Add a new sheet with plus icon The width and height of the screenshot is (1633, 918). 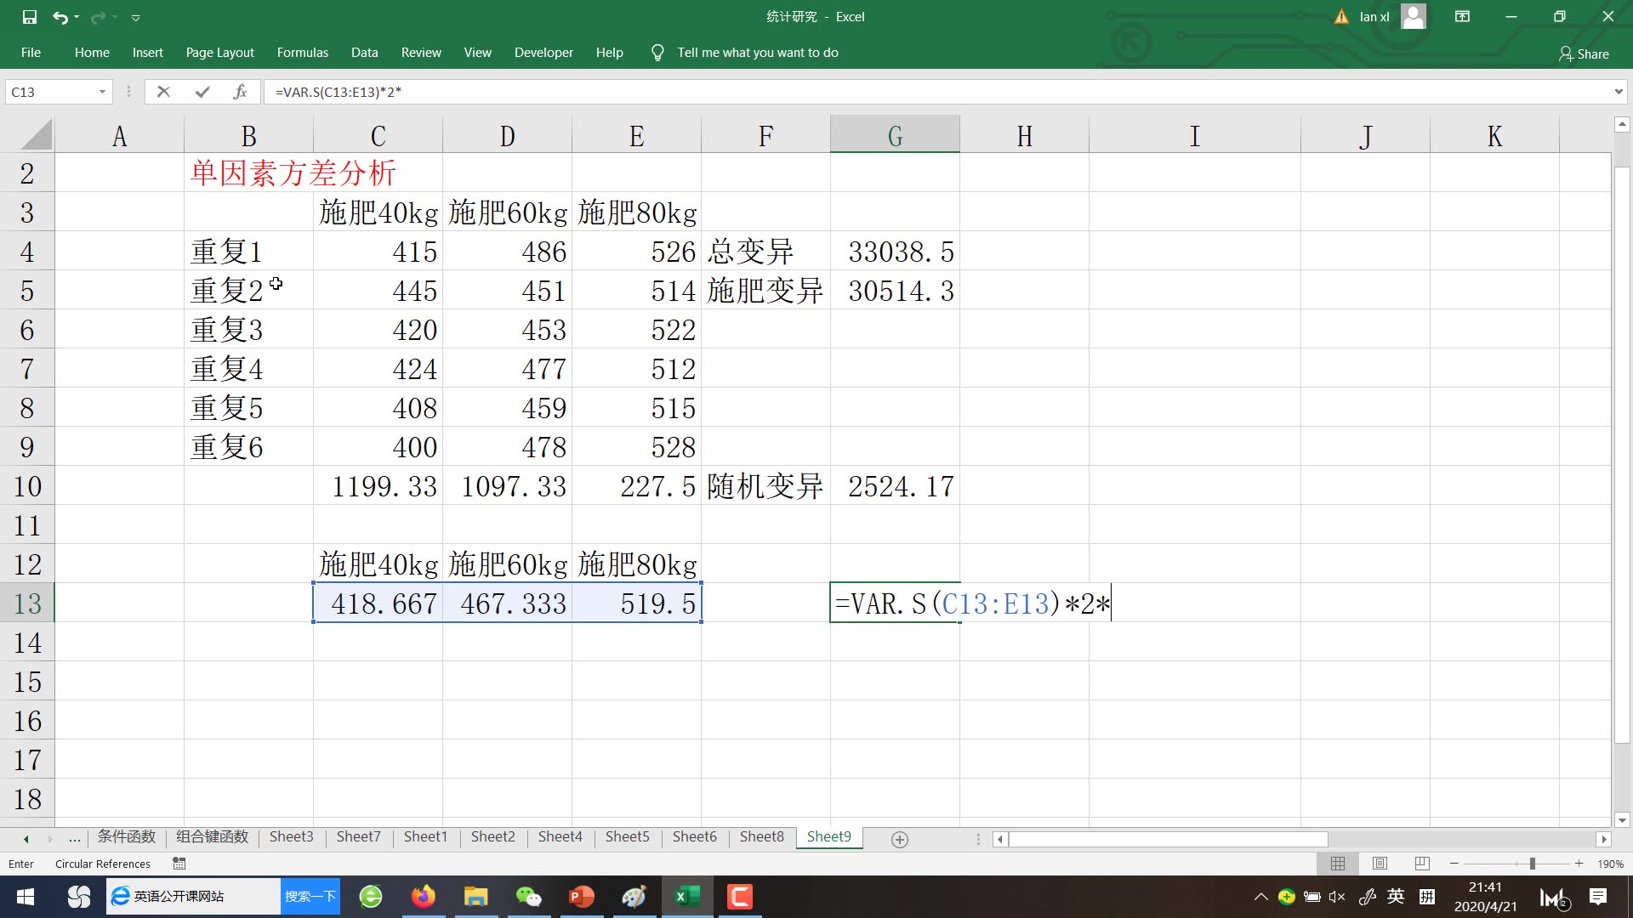pos(899,839)
